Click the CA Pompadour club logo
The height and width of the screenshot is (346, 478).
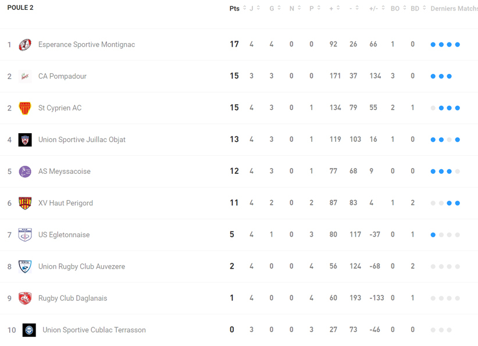pos(25,76)
